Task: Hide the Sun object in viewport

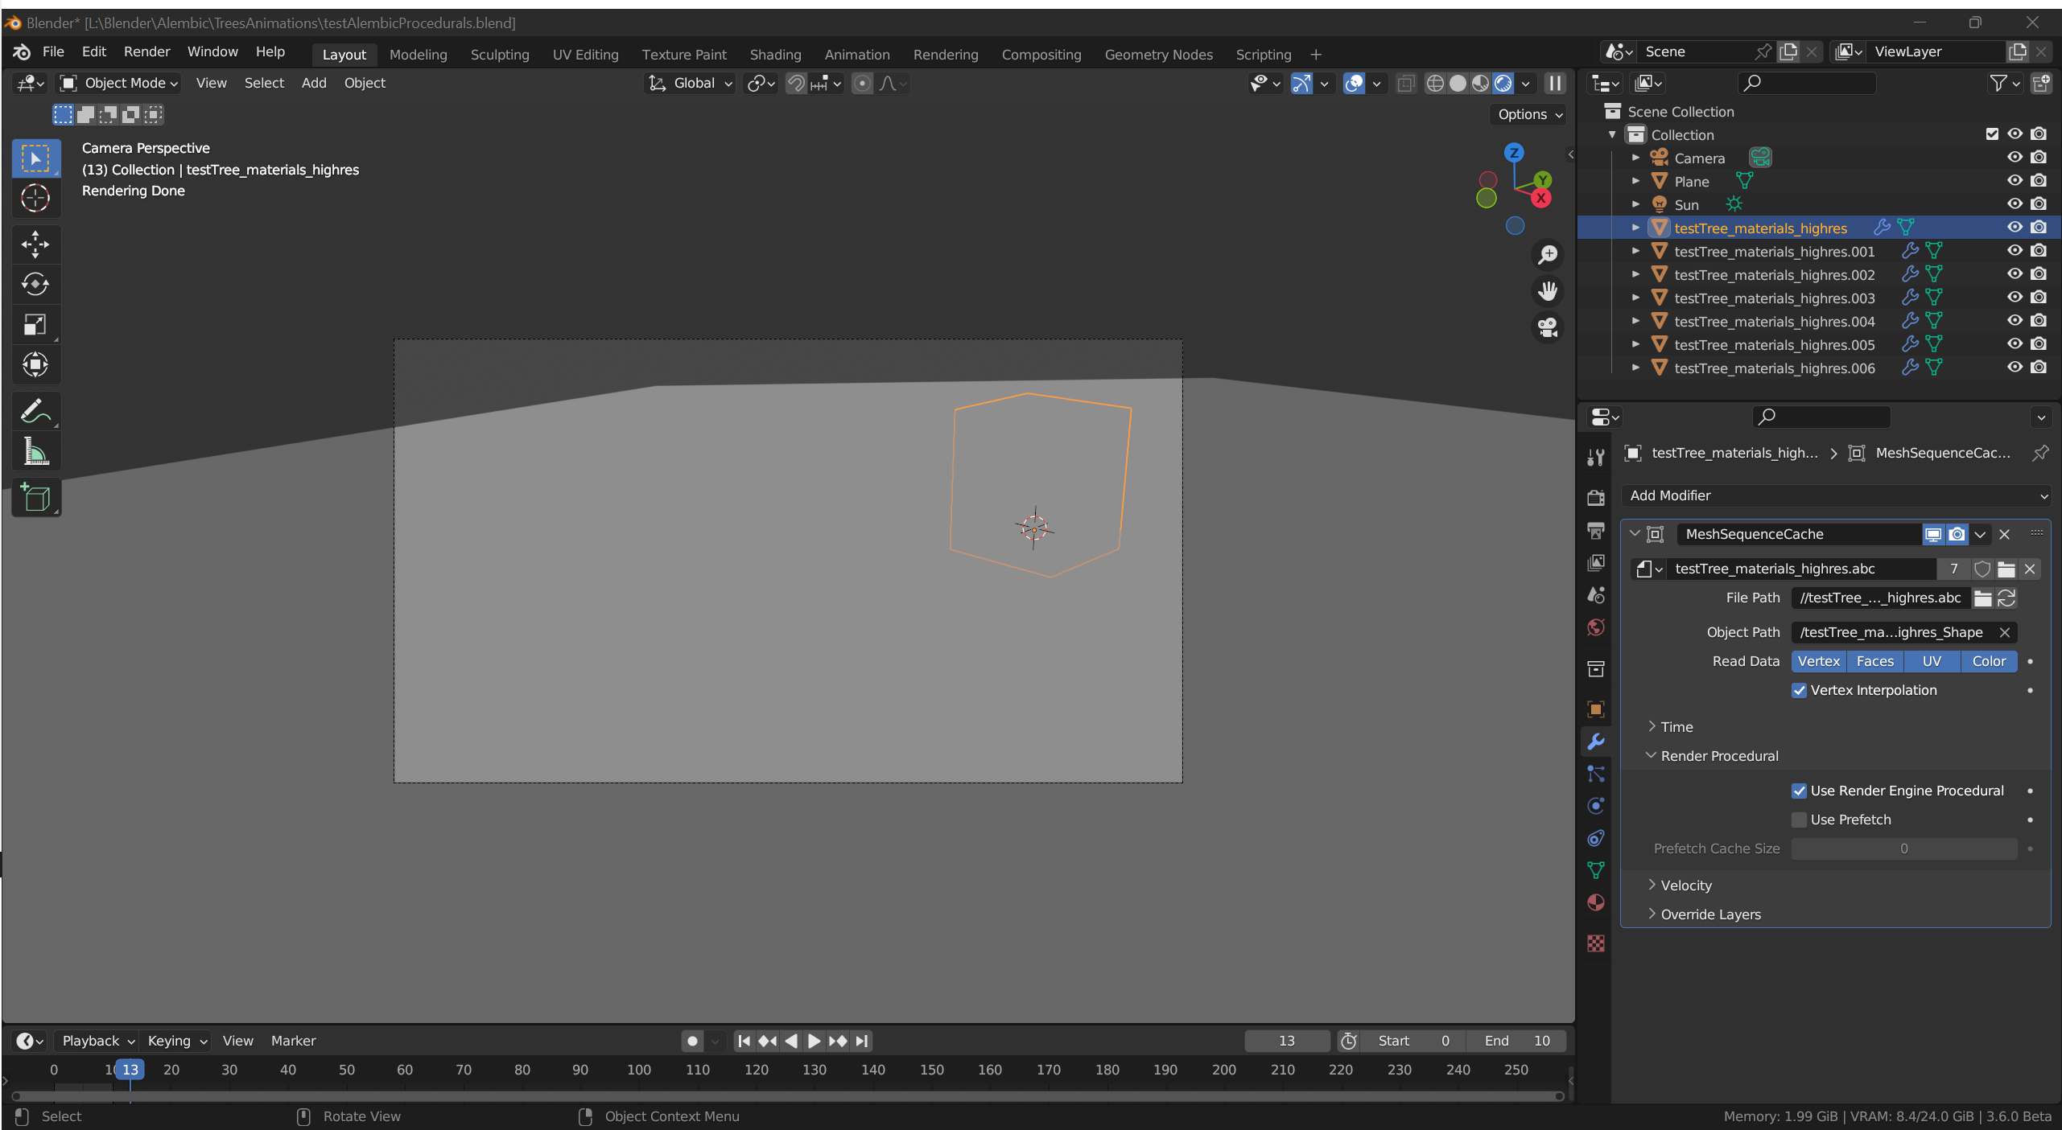Action: pyautogui.click(x=2015, y=204)
